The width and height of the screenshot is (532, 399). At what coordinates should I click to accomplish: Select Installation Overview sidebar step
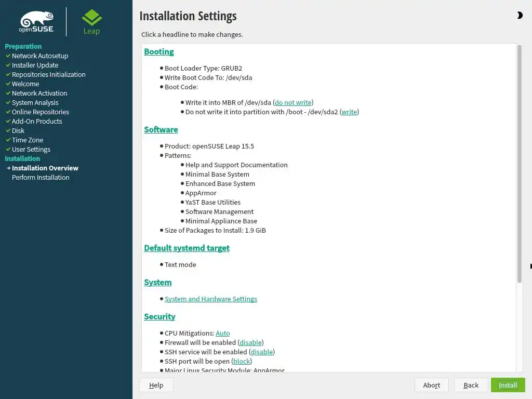coord(45,168)
